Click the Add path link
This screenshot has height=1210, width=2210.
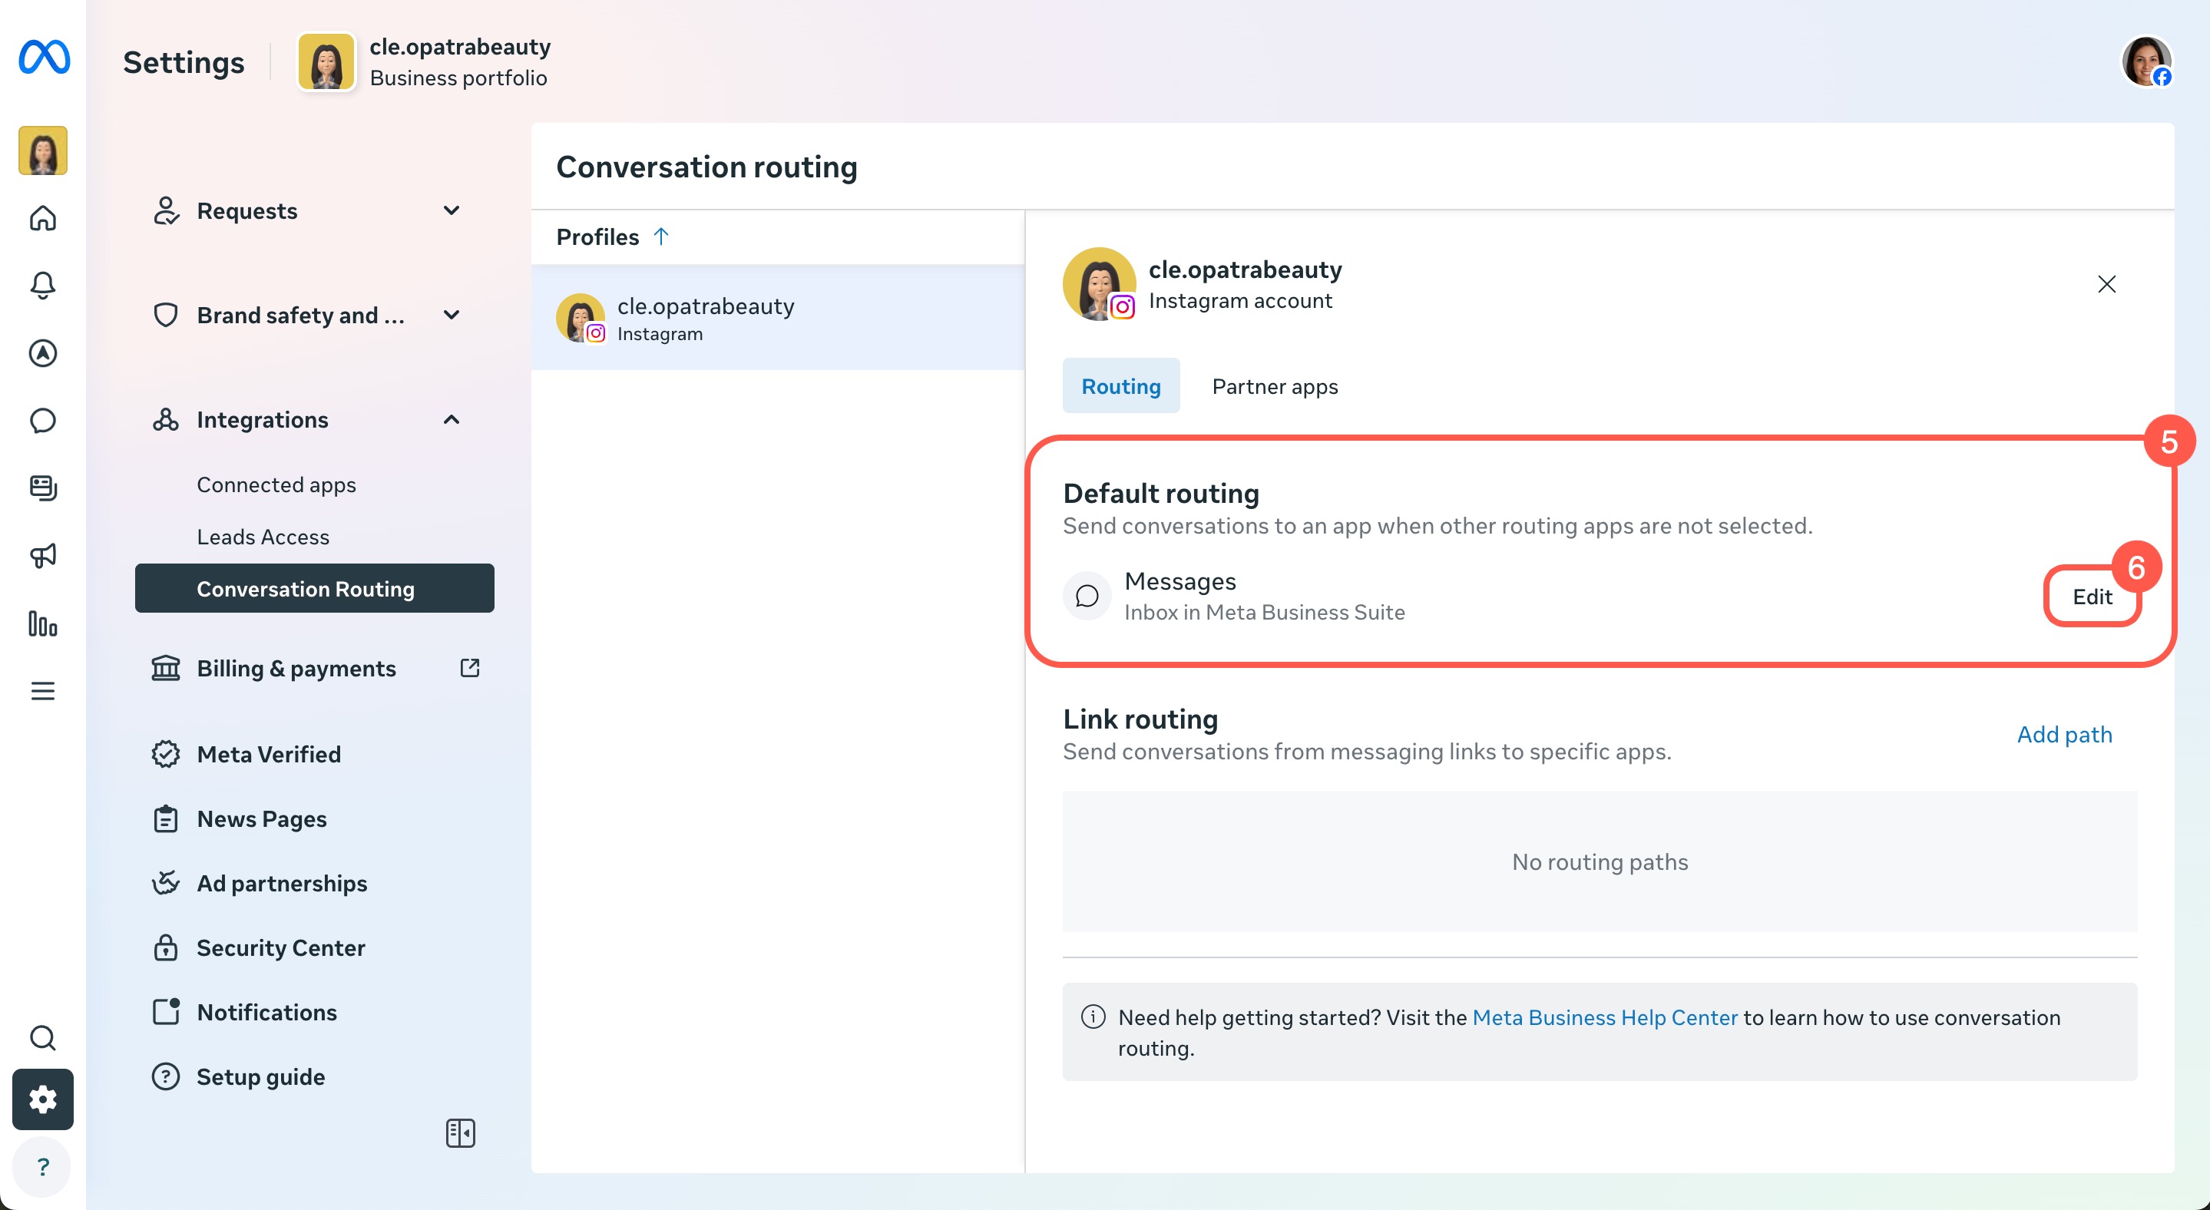click(x=2063, y=734)
